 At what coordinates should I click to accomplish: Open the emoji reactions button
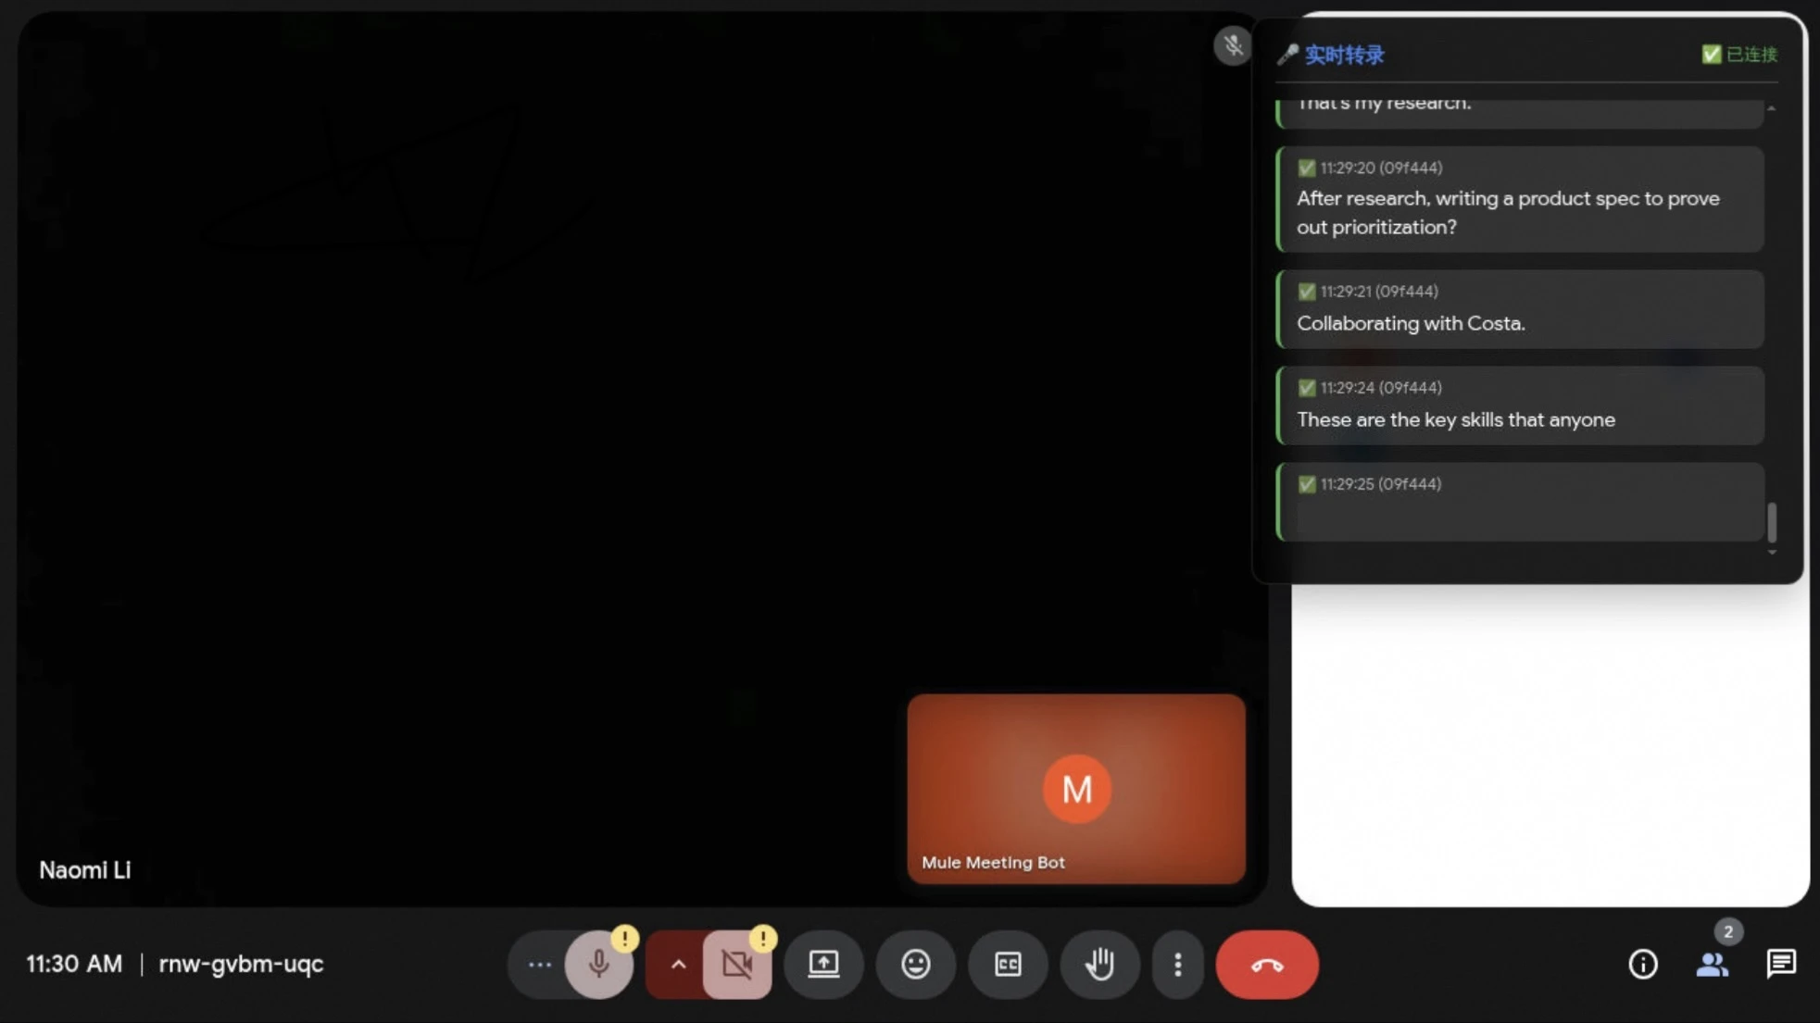pyautogui.click(x=916, y=965)
